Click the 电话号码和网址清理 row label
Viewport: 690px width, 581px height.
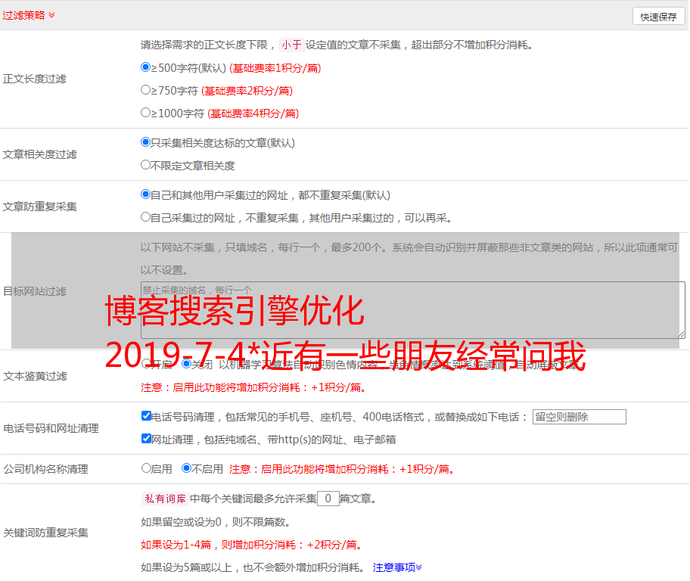(x=51, y=428)
